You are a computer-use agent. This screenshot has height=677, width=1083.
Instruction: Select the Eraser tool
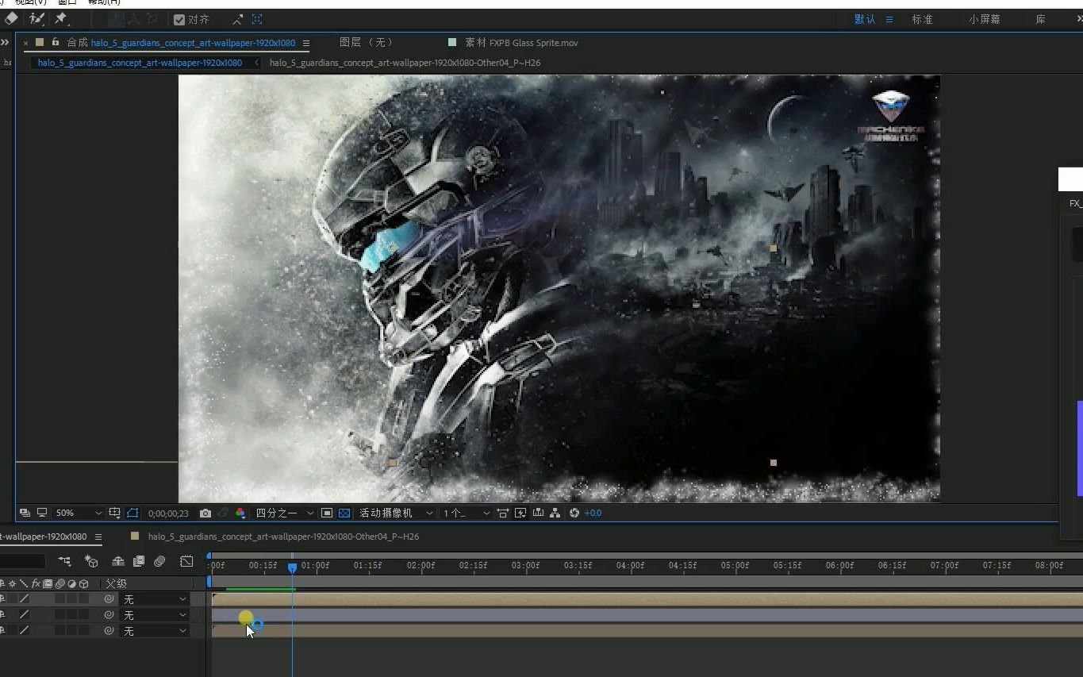(11, 17)
